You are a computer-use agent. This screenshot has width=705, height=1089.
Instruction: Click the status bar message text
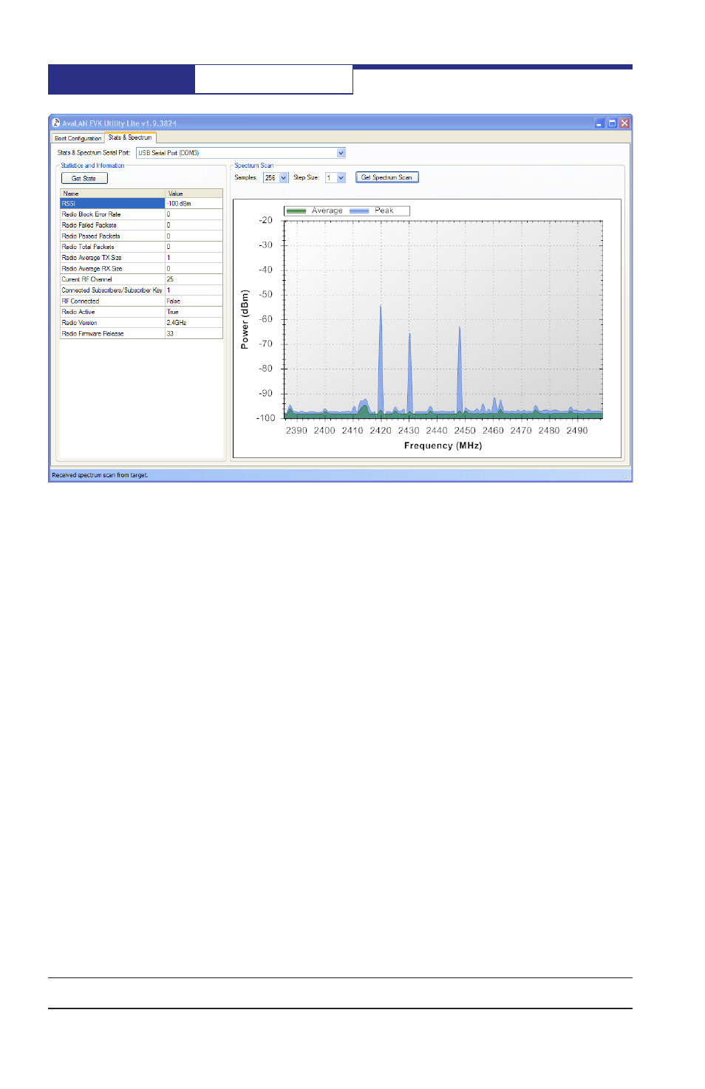[x=100, y=475]
